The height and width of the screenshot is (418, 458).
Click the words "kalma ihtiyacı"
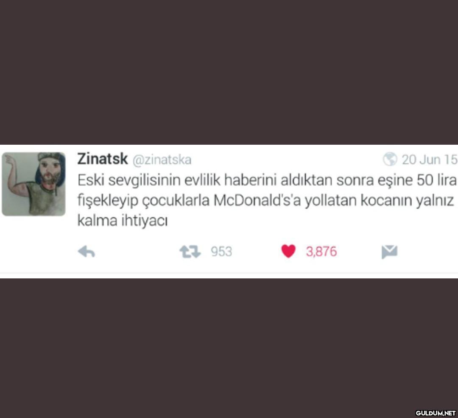[123, 220]
